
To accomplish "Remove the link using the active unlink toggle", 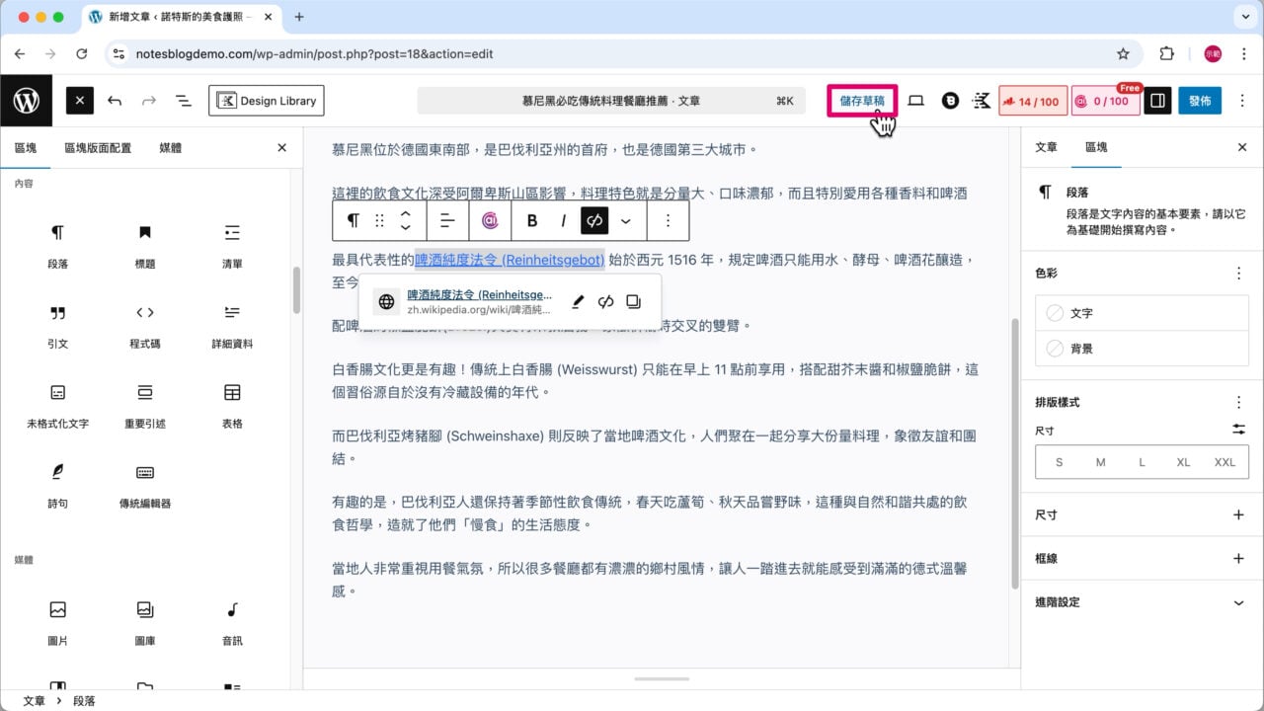I will pos(596,220).
